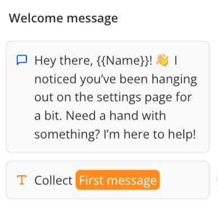This screenshot has width=218, height=209.
Task: Click the blue chat bubble icon
Action: point(22,60)
